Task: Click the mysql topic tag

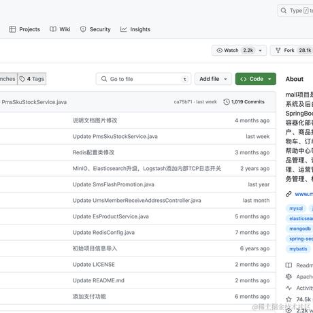Action: (296, 208)
